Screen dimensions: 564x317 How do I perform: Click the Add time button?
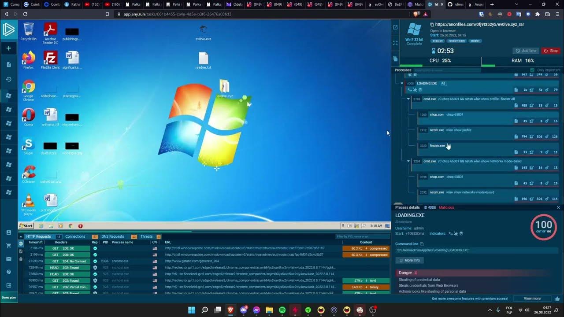pyautogui.click(x=526, y=51)
